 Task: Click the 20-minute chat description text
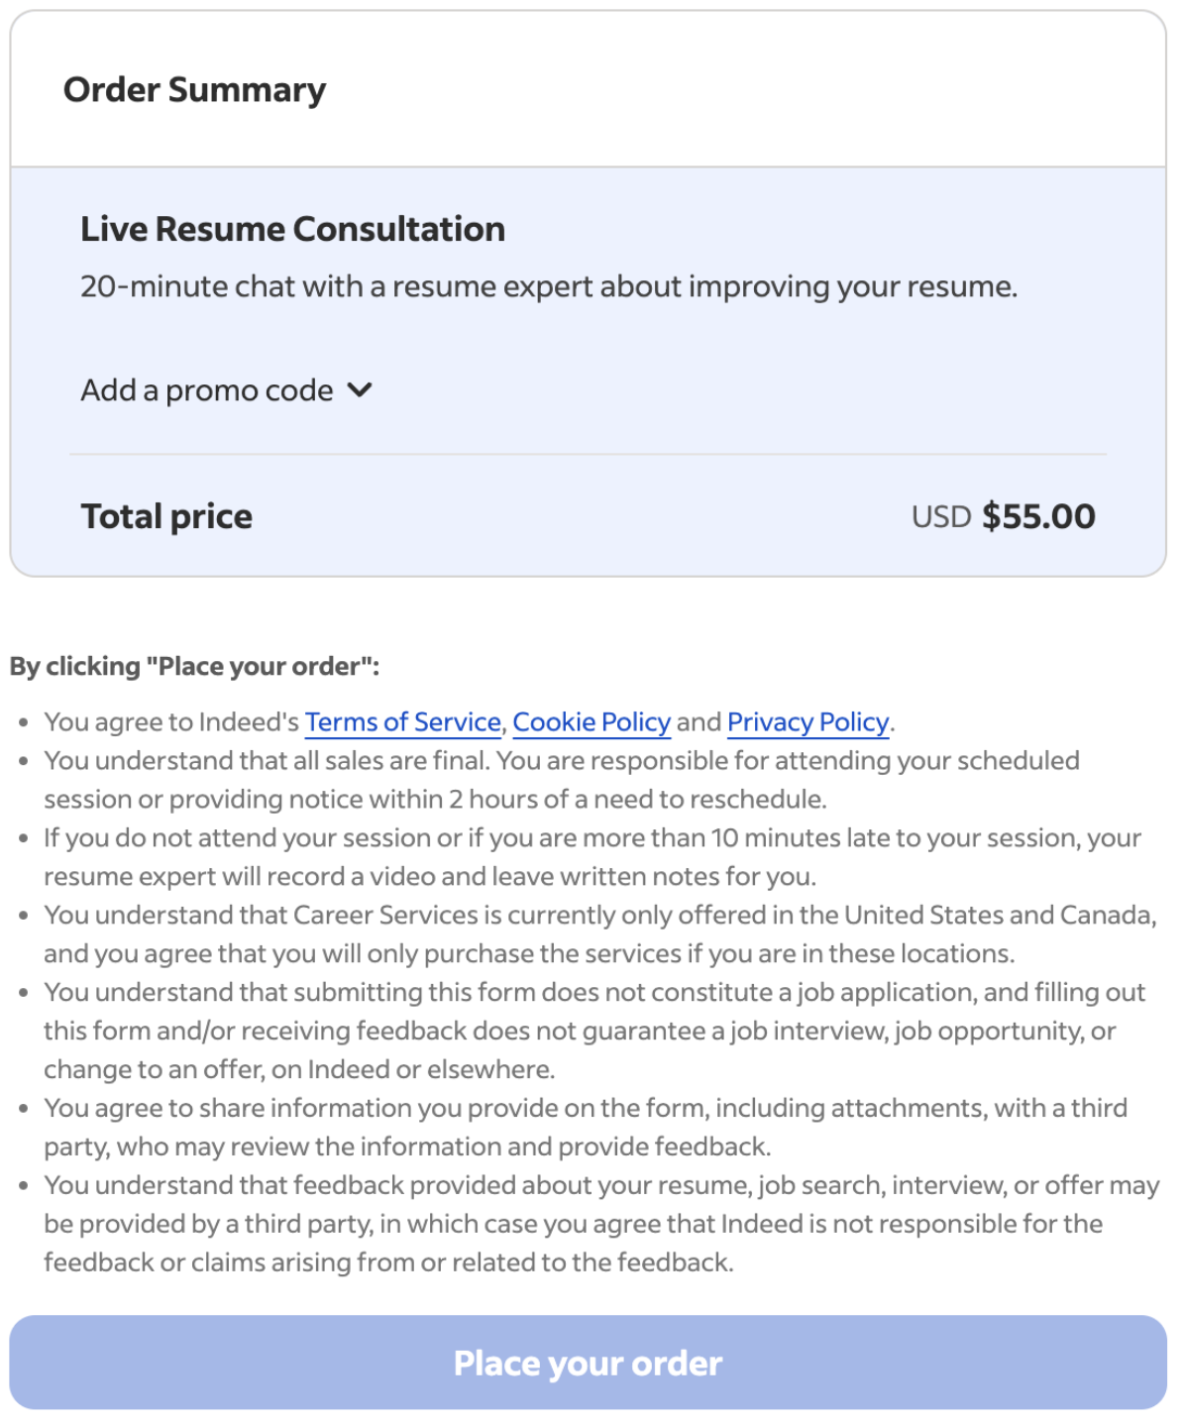click(x=550, y=286)
